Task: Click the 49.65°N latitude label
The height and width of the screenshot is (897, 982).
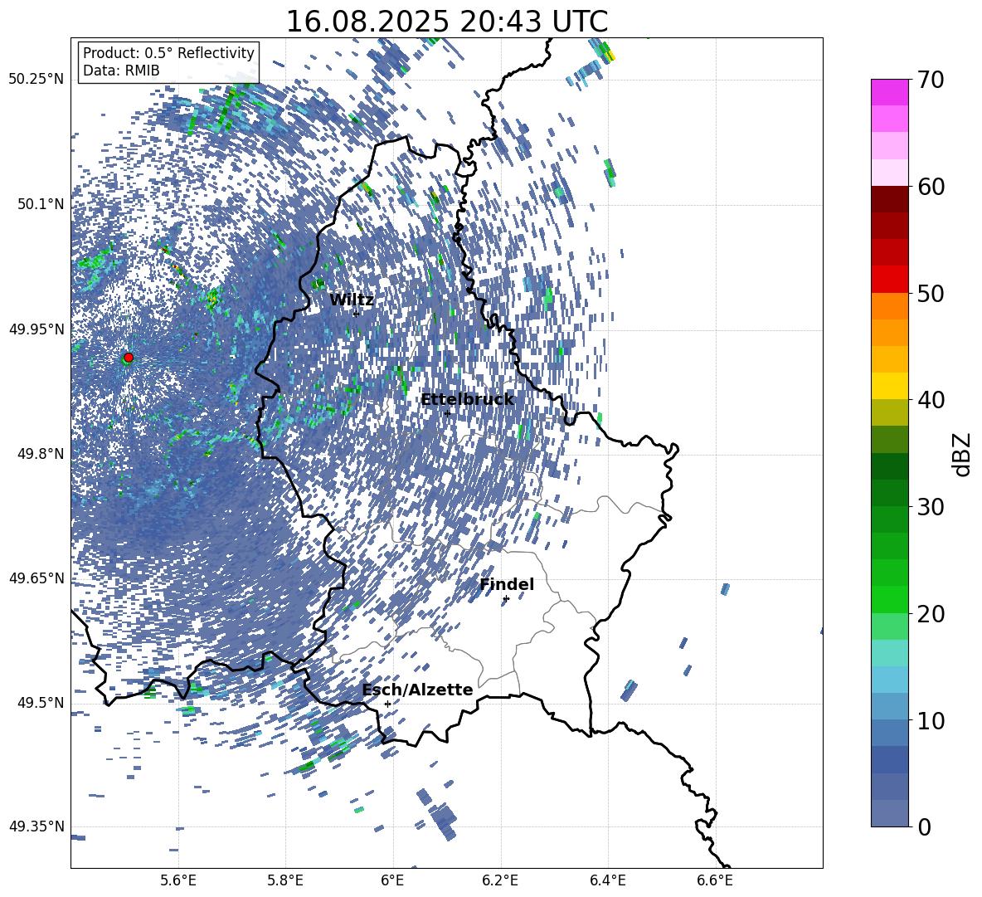Action: pyautogui.click(x=36, y=578)
